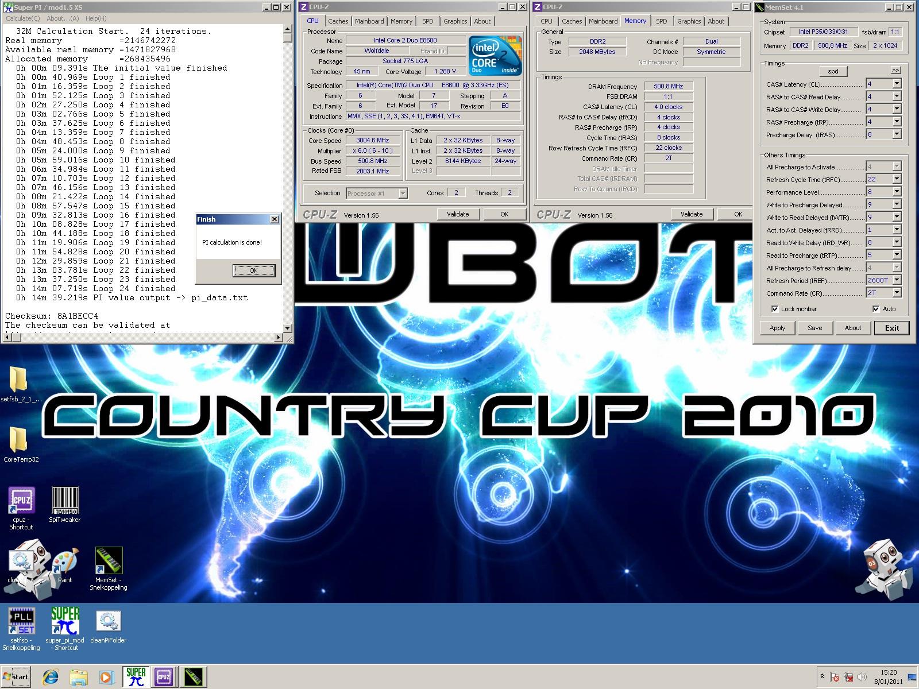
Task: Expand RAS# Precharge (tRP) dropdown in MemSet
Action: pyautogui.click(x=897, y=122)
